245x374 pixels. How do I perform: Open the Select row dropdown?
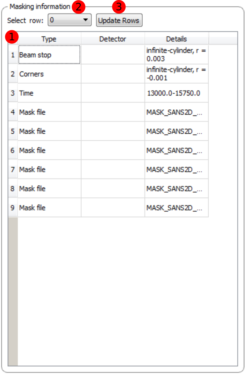pyautogui.click(x=69, y=20)
